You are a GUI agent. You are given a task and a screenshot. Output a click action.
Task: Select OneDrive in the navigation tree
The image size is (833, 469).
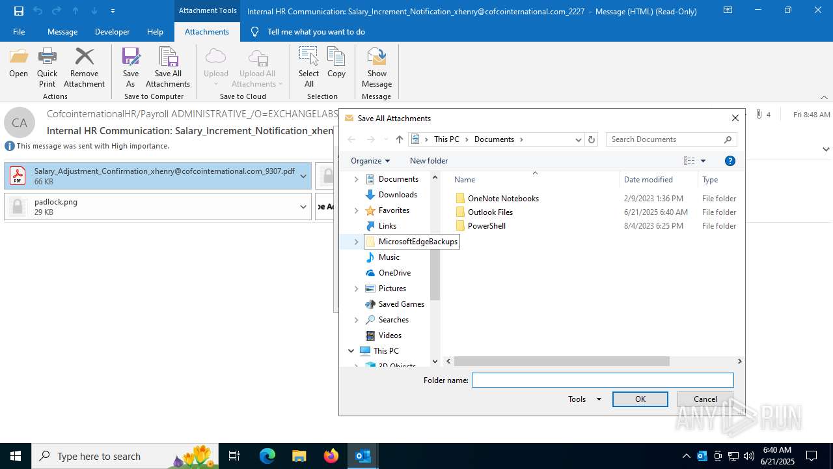[394, 273]
